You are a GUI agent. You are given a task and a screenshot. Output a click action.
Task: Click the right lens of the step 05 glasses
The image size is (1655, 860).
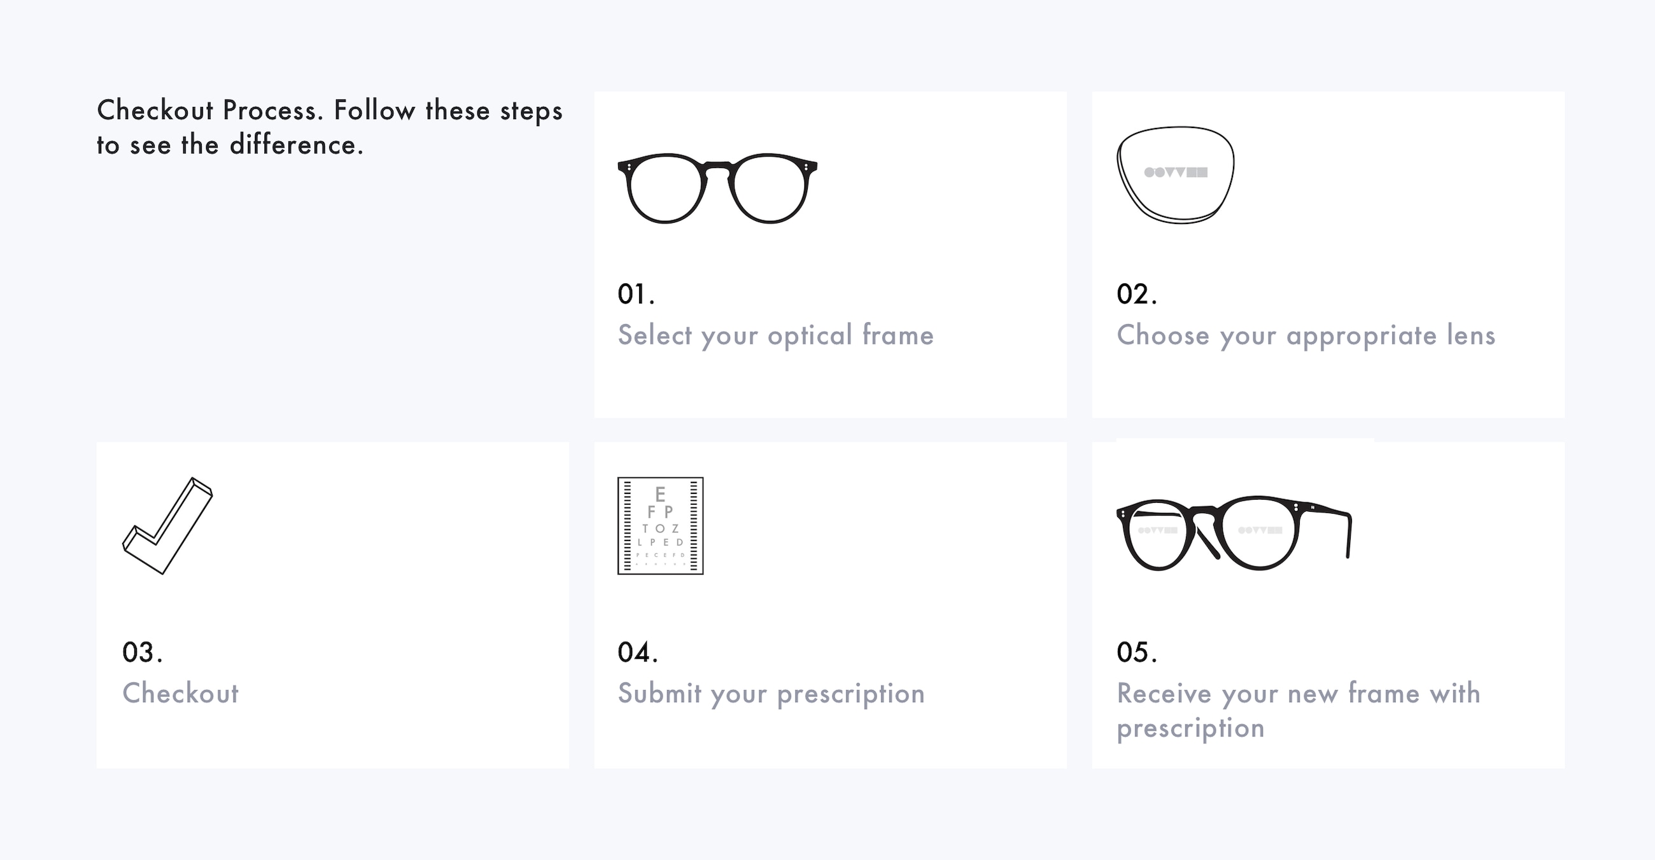coord(1258,533)
